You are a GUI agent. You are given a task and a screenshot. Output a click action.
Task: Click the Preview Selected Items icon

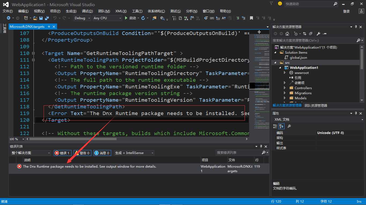pyautogui.click(x=324, y=34)
